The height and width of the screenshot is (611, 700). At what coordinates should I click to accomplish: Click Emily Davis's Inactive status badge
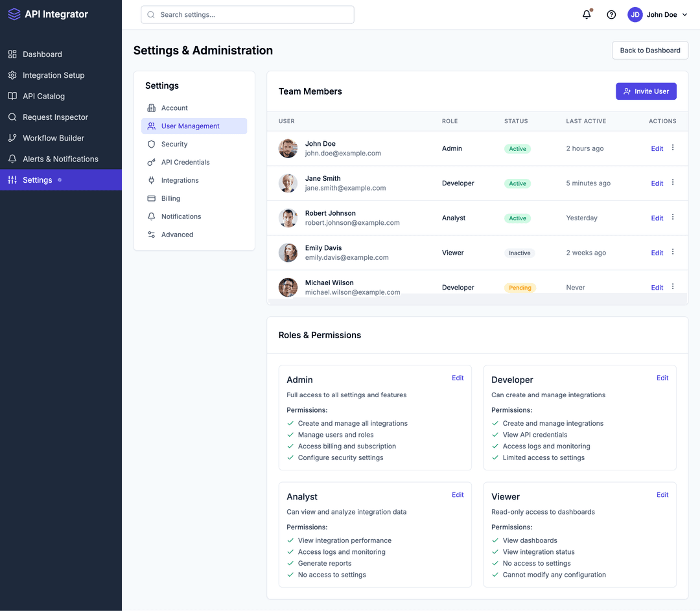(519, 253)
